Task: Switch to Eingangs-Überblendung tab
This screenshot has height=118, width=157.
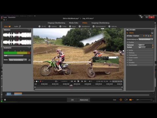Action: click(x=56, y=23)
